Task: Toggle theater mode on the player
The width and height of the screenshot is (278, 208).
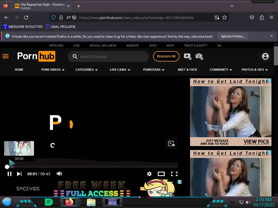Action: [x=161, y=174]
